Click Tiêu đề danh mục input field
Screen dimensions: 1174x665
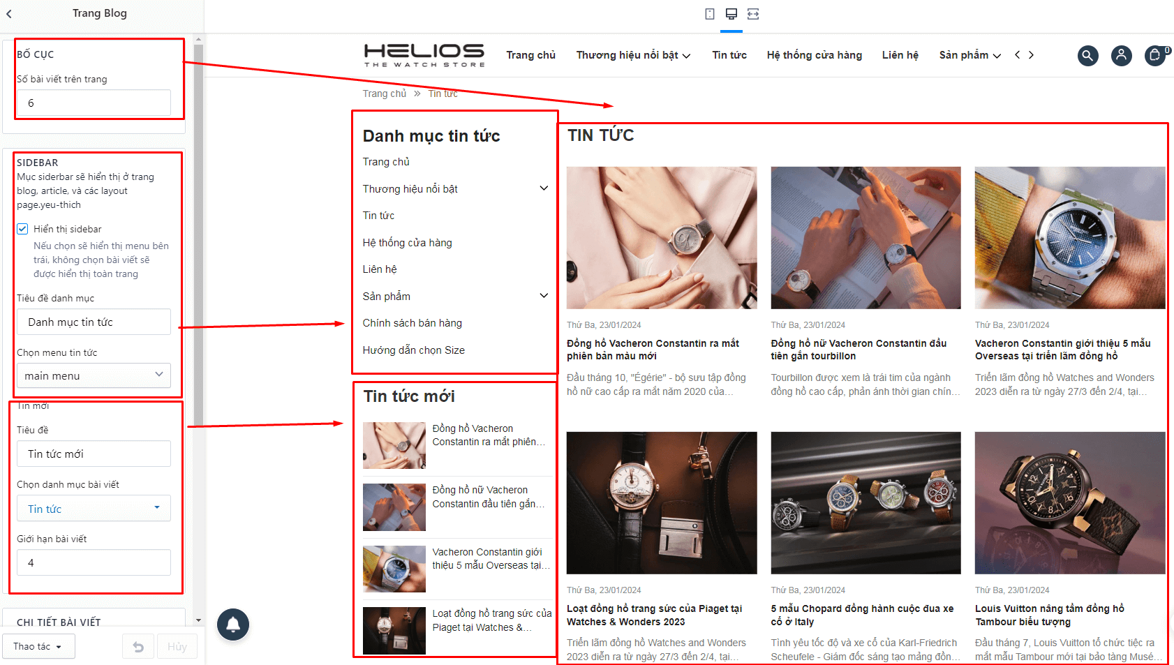(94, 322)
